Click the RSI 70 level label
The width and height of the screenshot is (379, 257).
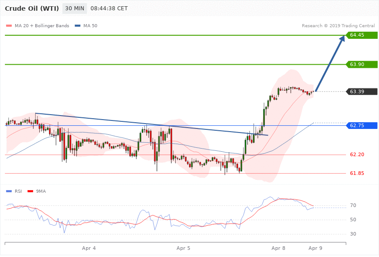click(353, 205)
